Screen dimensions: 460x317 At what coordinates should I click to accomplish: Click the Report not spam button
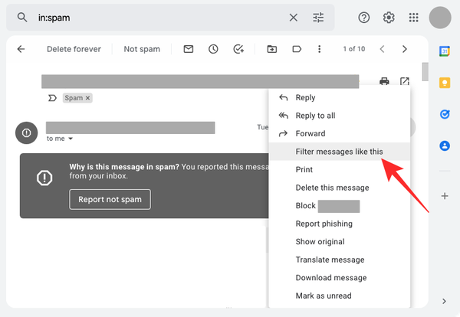[x=110, y=200]
